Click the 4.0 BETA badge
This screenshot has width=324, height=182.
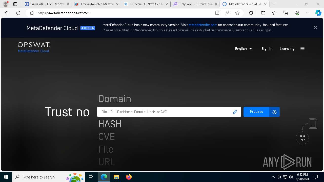click(88, 28)
